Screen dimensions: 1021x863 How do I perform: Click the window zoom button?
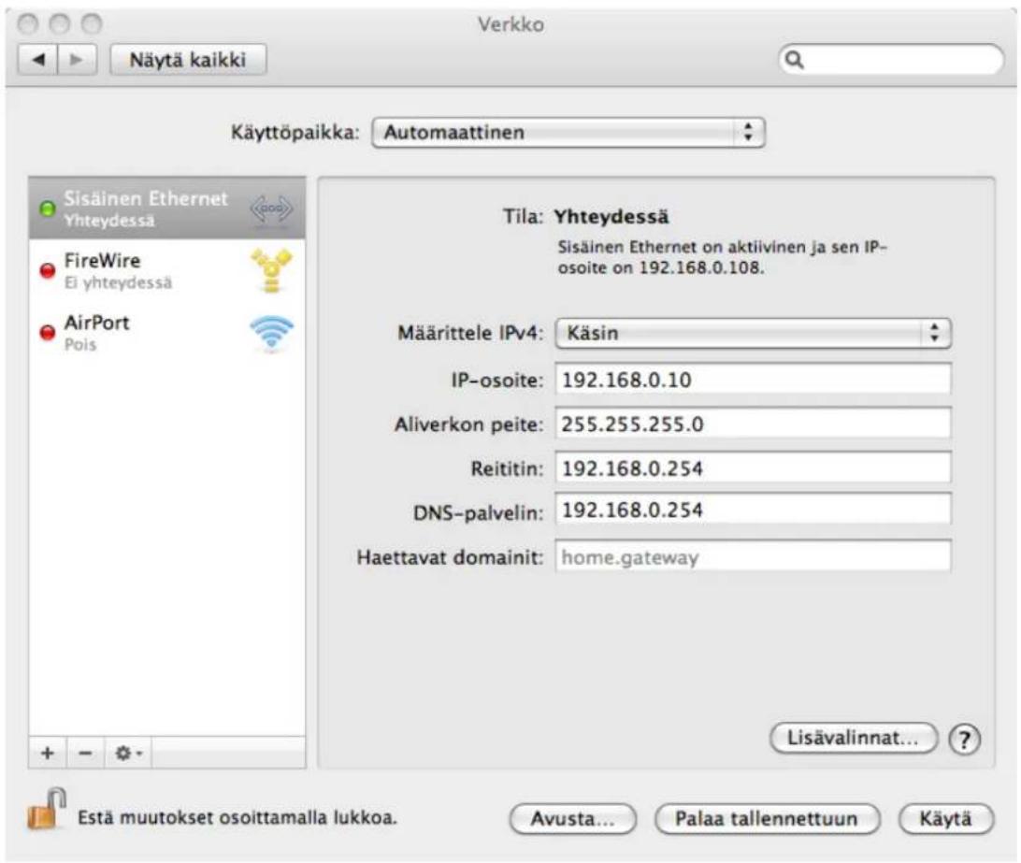tap(92, 24)
